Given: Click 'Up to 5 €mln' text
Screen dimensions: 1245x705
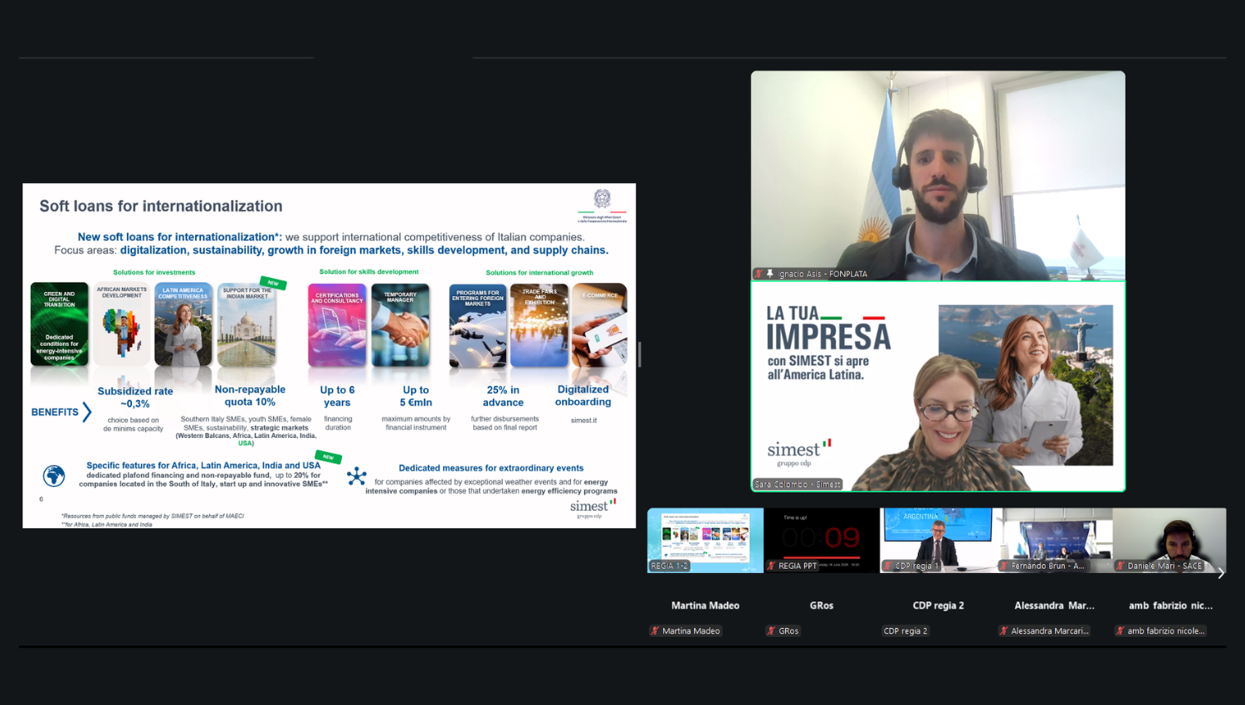Looking at the screenshot, I should point(416,396).
